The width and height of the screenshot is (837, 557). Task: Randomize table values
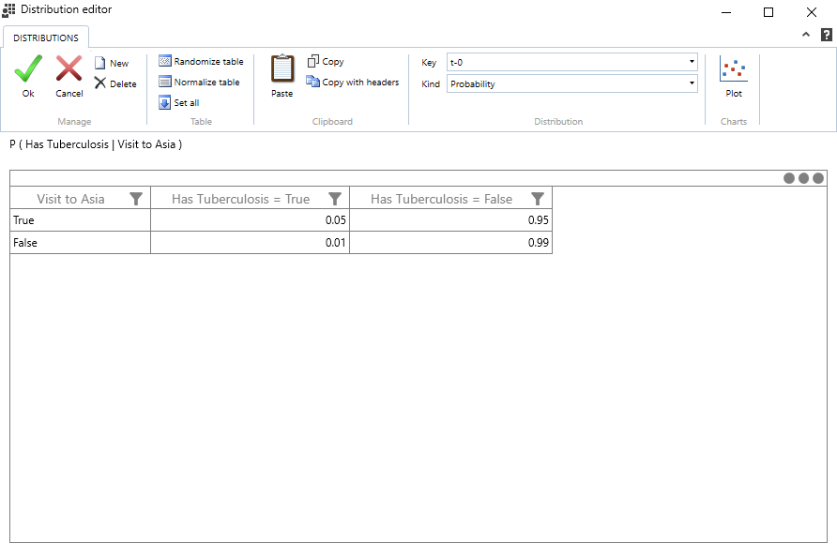coord(201,61)
